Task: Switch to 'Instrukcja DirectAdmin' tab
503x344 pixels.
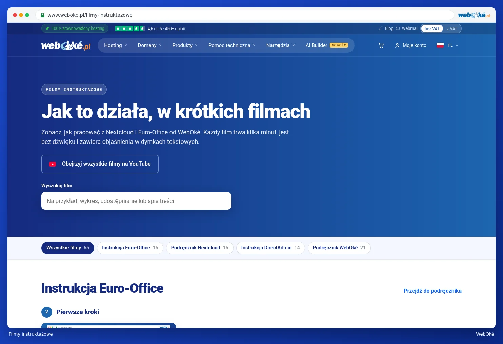Action: coord(270,248)
